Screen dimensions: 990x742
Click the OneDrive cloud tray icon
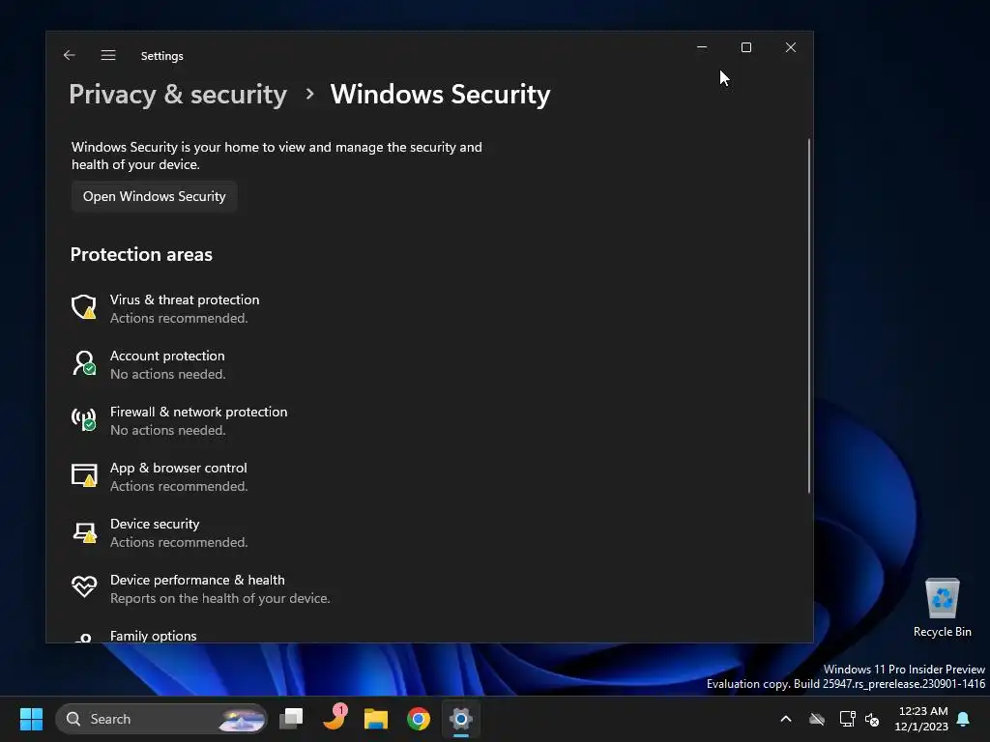(817, 719)
